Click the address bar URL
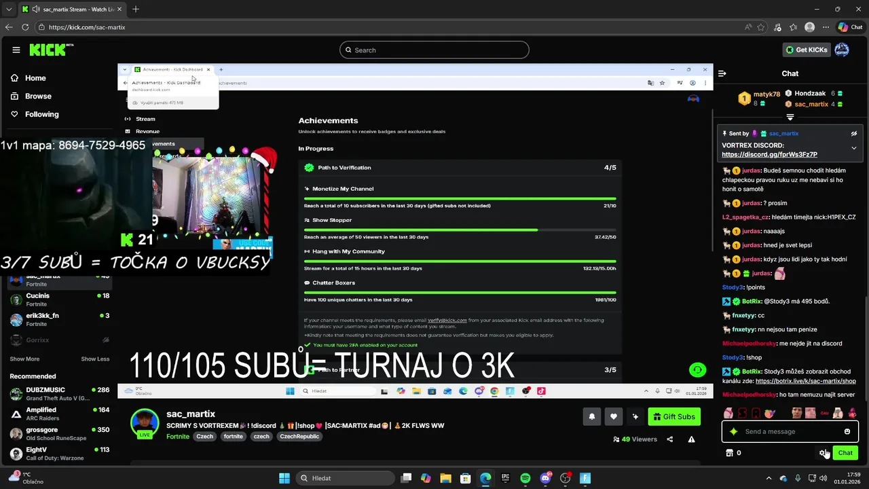The image size is (869, 489). pyautogui.click(x=87, y=27)
